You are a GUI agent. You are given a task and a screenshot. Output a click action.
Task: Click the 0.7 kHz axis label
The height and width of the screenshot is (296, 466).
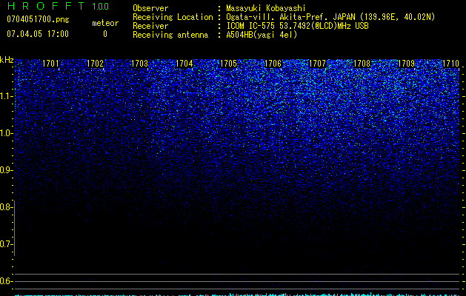pyautogui.click(x=6, y=244)
